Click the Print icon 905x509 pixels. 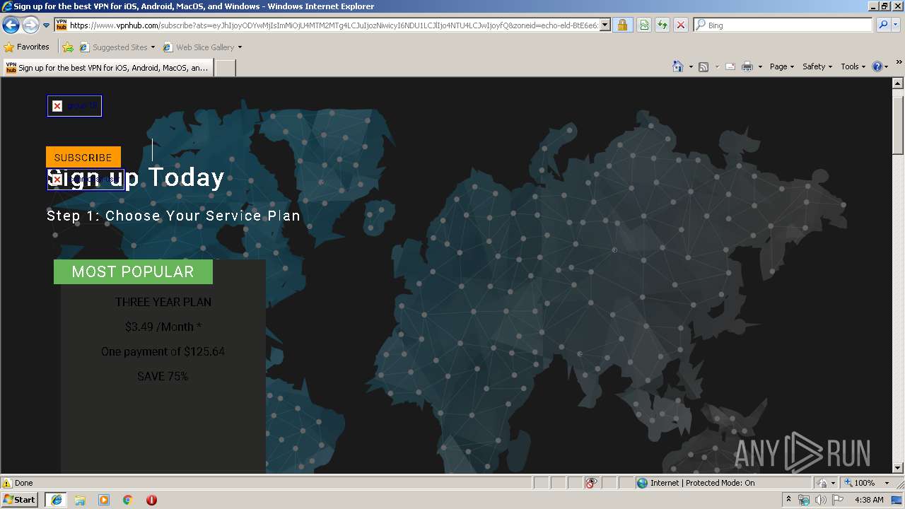[747, 66]
